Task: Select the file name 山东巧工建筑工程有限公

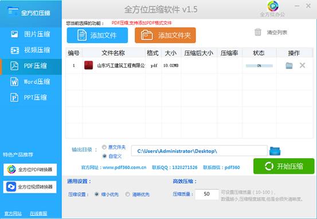Action: pyautogui.click(x=121, y=65)
